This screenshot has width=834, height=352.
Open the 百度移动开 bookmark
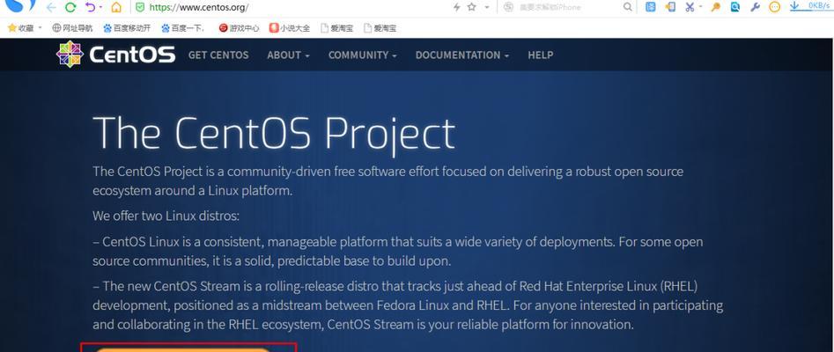[127, 28]
